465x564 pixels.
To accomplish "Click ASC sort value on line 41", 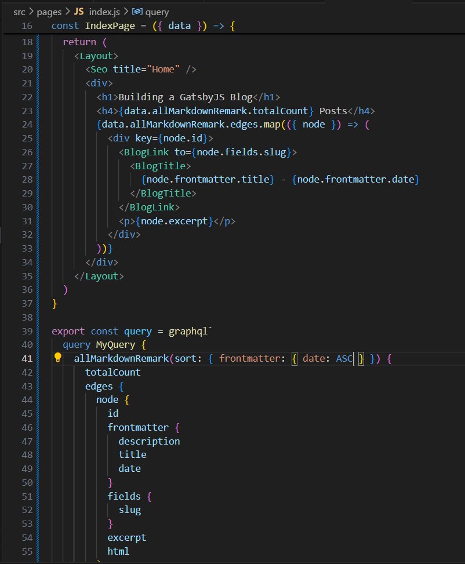I will click(344, 359).
